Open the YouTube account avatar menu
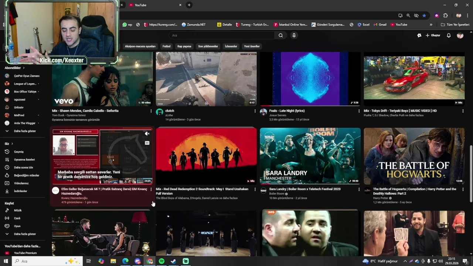Image resolution: width=473 pixels, height=266 pixels. (460, 35)
